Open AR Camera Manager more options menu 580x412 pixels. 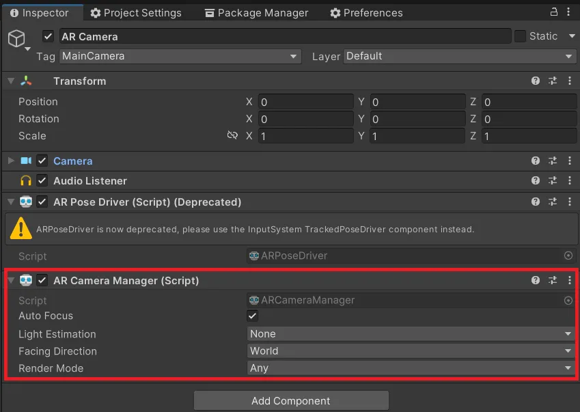coord(570,280)
